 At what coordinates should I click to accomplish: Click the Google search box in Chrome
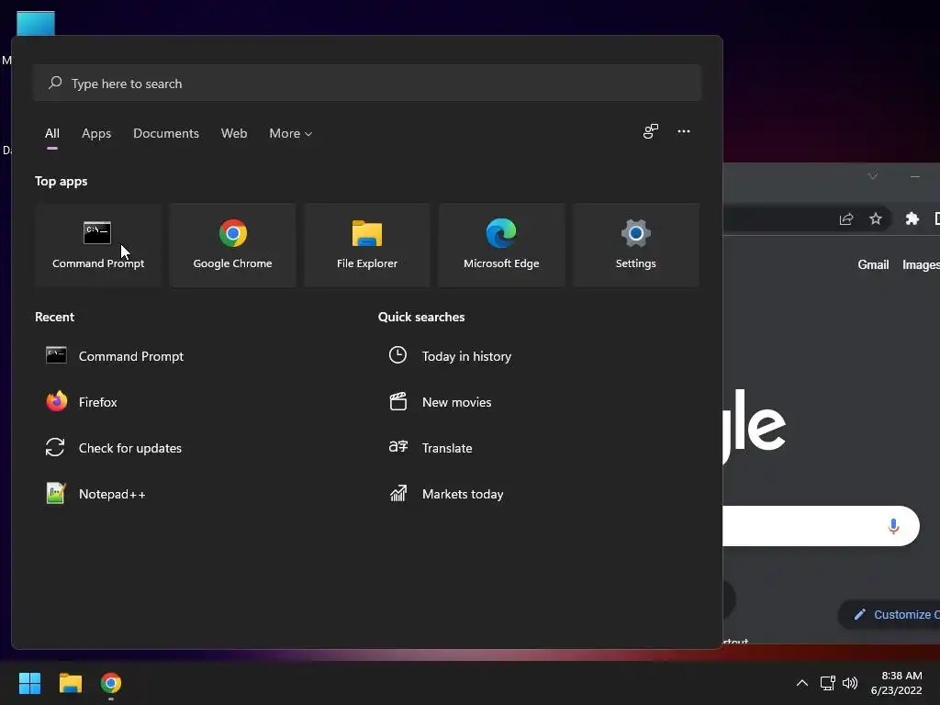pyautogui.click(x=821, y=526)
